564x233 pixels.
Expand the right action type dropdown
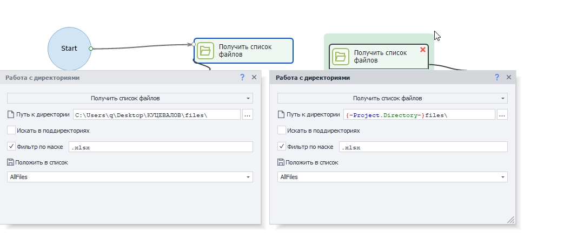(x=503, y=99)
